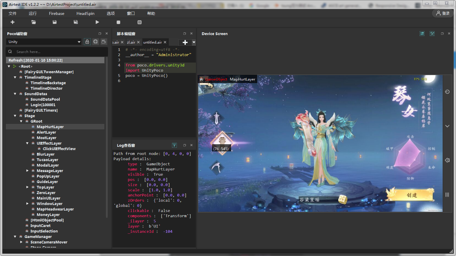This screenshot has width=456, height=256.
Task: Open the 文件 menu
Action: (x=13, y=13)
